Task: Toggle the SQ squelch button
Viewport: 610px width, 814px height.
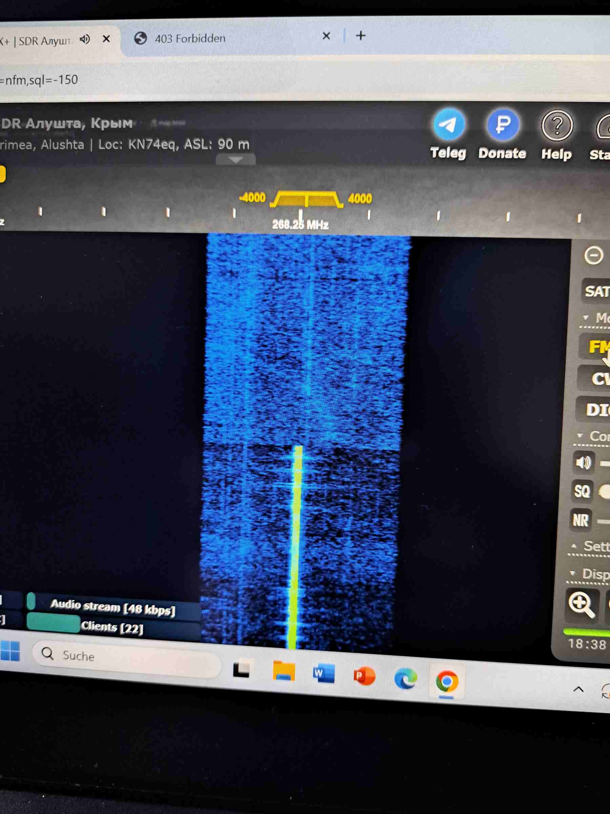Action: click(x=582, y=491)
